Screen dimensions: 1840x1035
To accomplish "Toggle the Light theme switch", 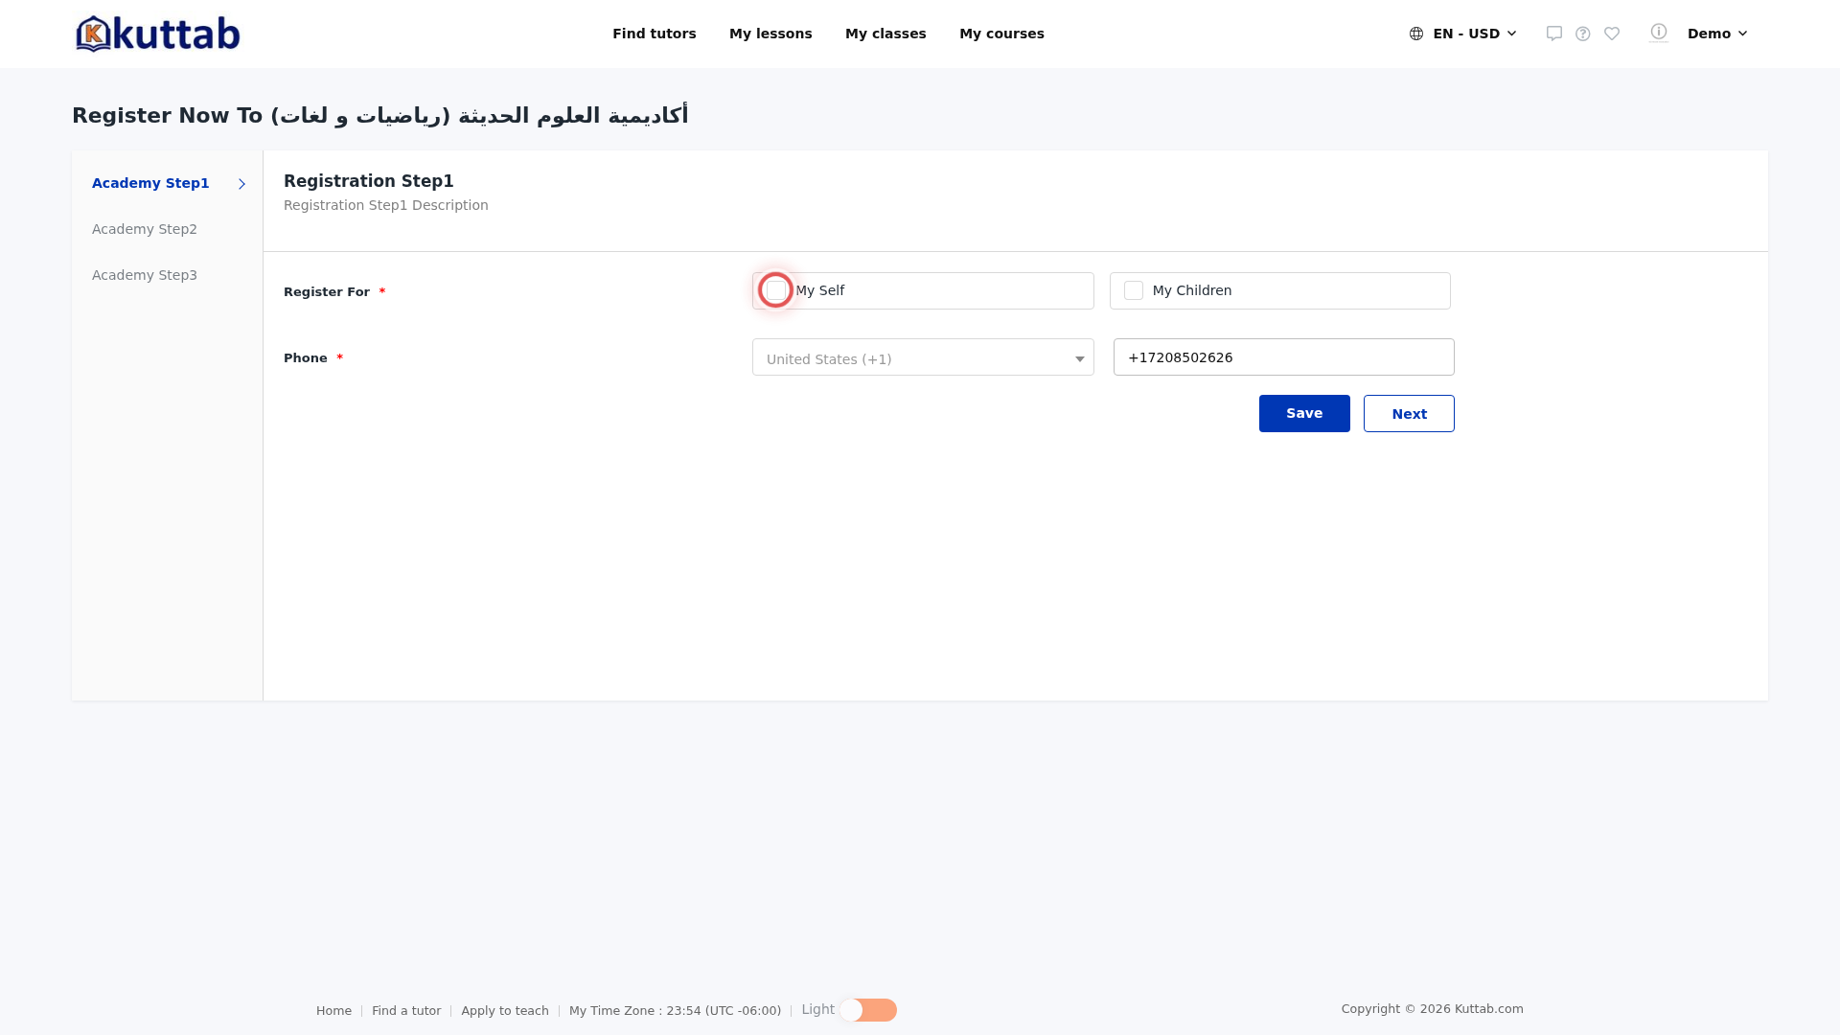I will tap(868, 1010).
